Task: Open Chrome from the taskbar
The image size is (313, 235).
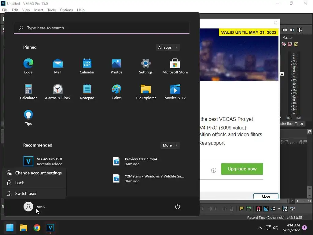Action: pos(37,228)
